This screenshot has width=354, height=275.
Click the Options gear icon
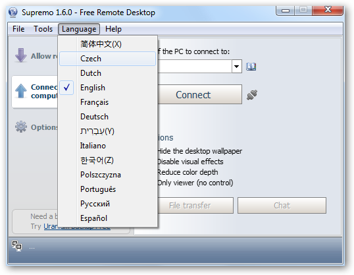tap(21, 127)
